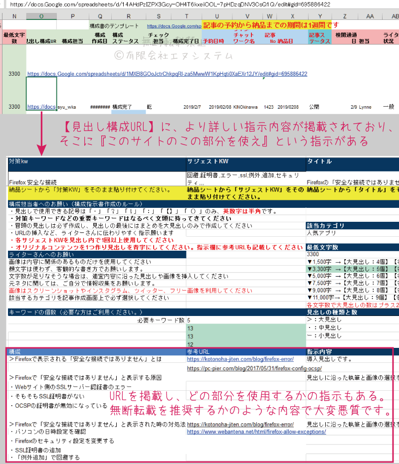Viewport: 399px width, 464px height.
Task: Click the KINOkinawa cell
Action: 245,107
